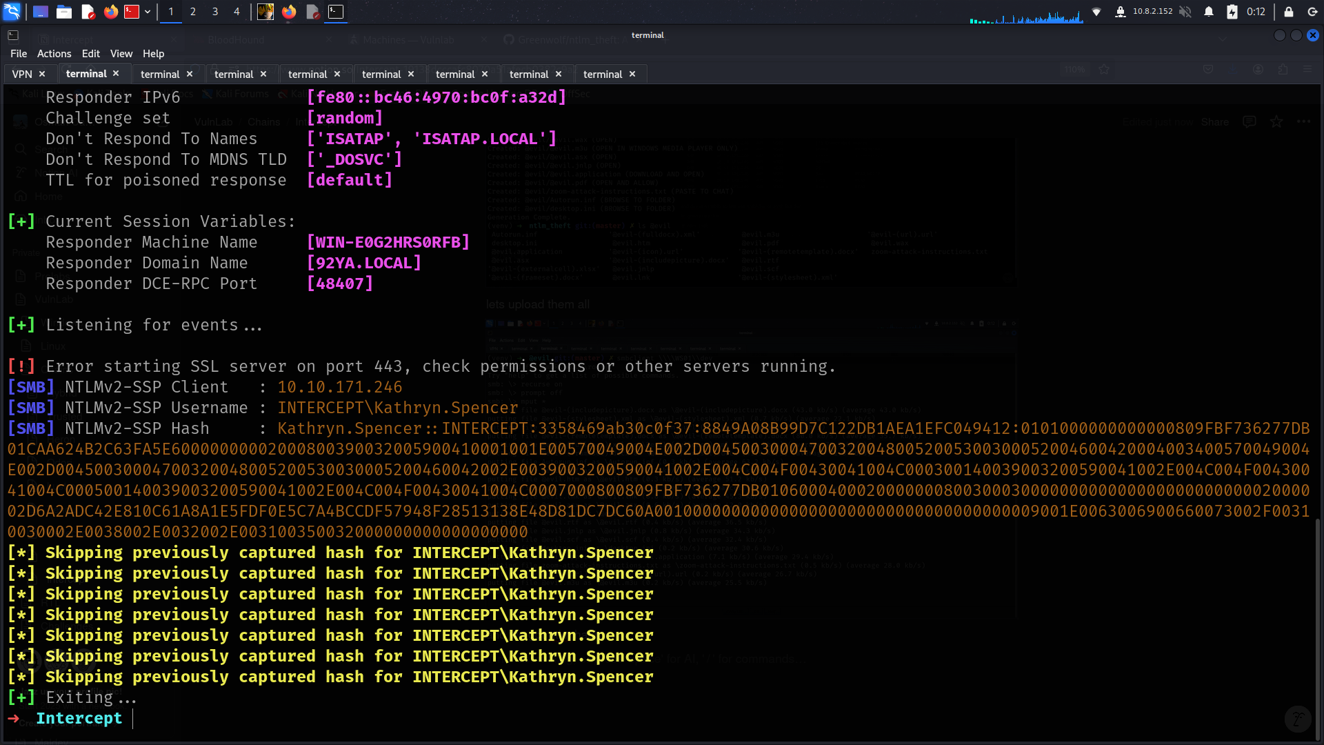Select the avatar-icon window in the task list
Viewport: 1324px width, 745px height.
coord(265,12)
